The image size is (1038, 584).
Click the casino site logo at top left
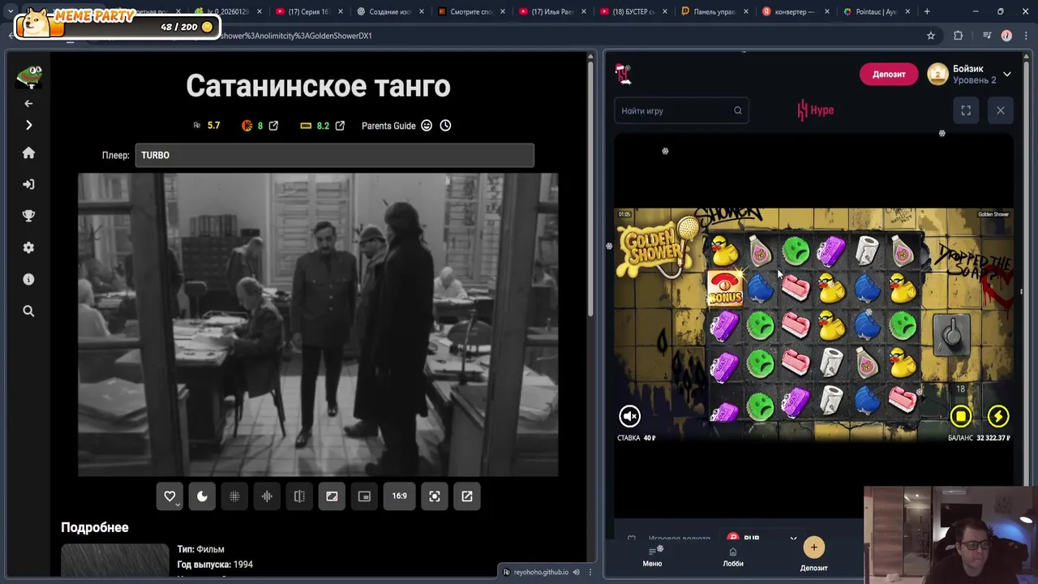pyautogui.click(x=623, y=74)
